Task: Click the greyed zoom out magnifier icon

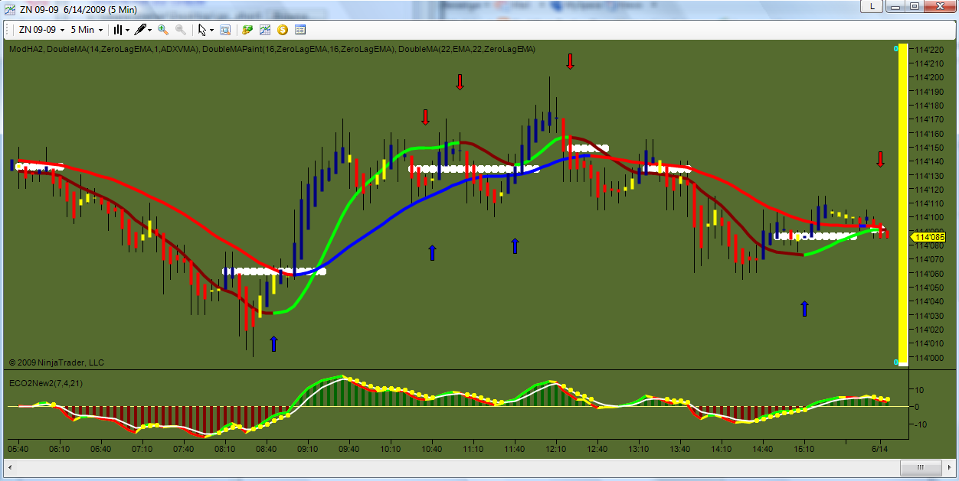Action: click(180, 30)
